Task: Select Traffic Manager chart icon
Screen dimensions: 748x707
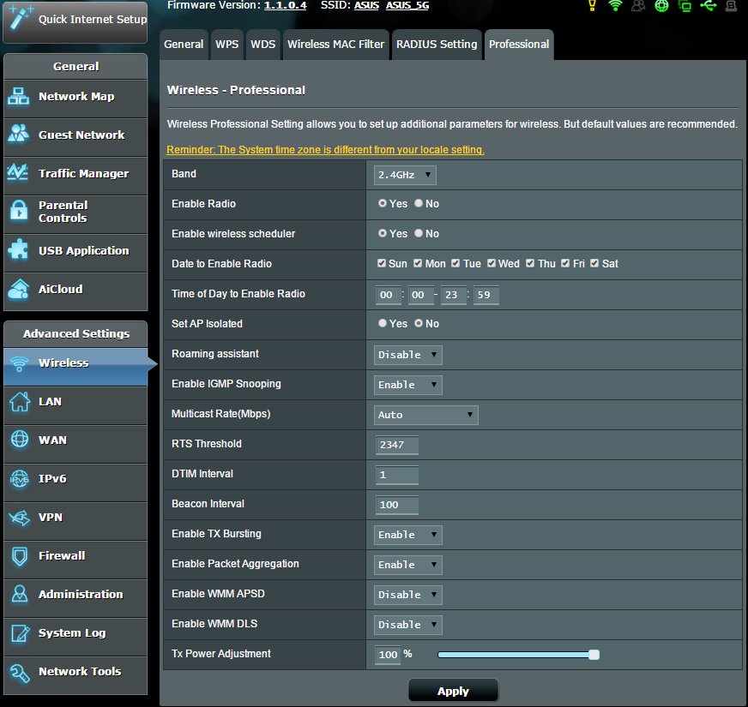Action: (x=18, y=172)
